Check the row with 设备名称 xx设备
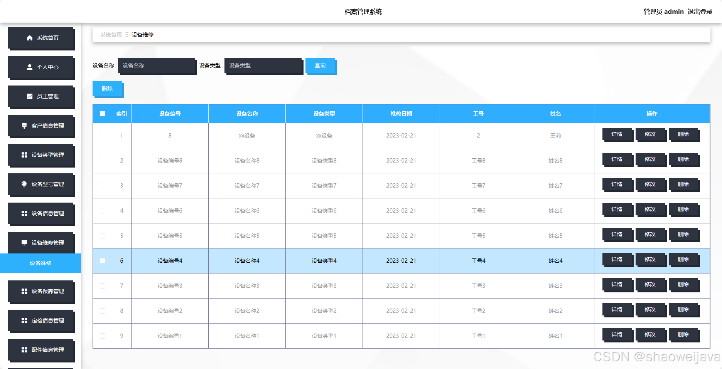 point(103,136)
